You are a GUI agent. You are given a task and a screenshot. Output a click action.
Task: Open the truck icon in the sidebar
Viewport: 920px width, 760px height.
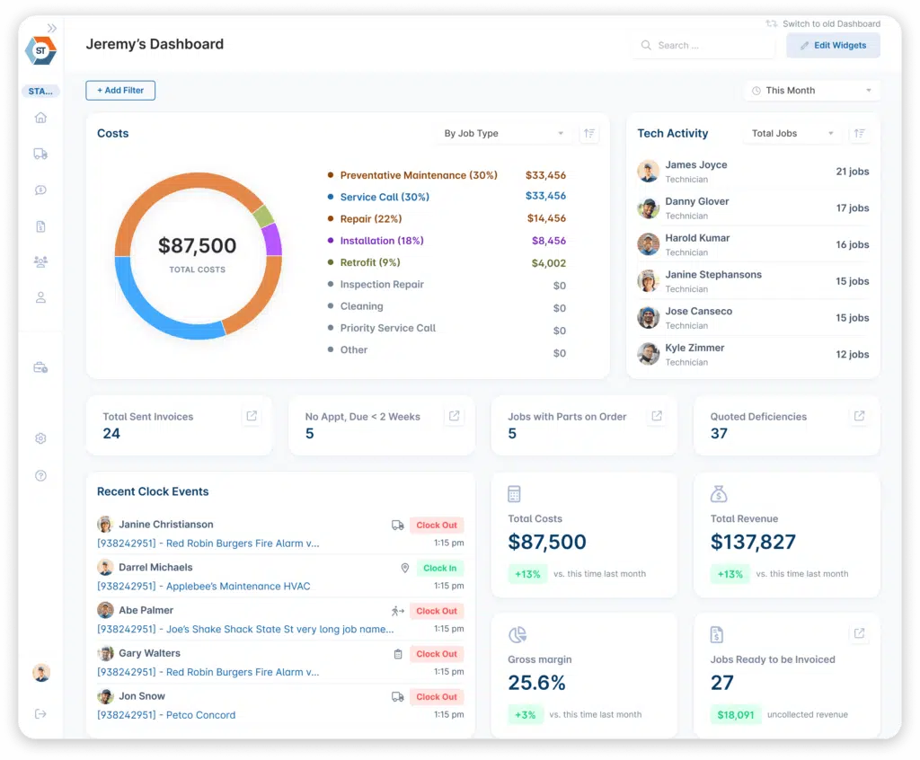pos(40,154)
